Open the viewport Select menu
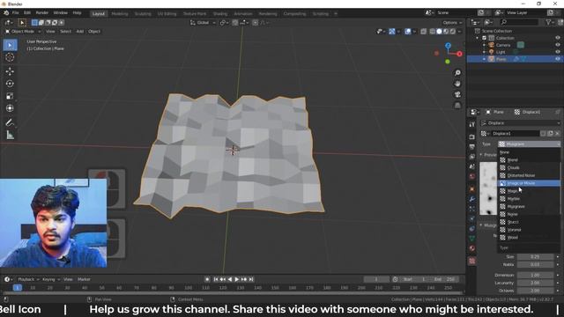 pos(65,32)
